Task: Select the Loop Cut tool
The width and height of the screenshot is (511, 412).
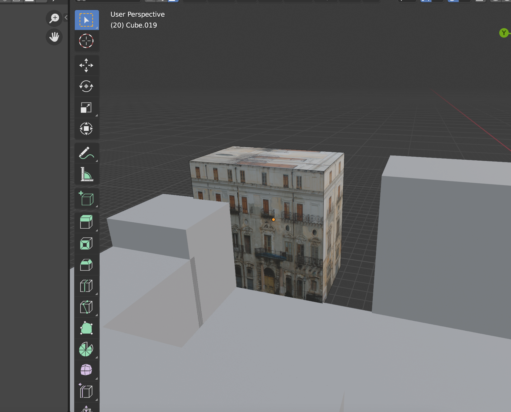Action: tap(87, 286)
